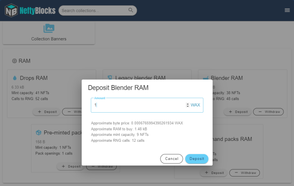Select the Approximate RAM to buy line

coord(119,129)
